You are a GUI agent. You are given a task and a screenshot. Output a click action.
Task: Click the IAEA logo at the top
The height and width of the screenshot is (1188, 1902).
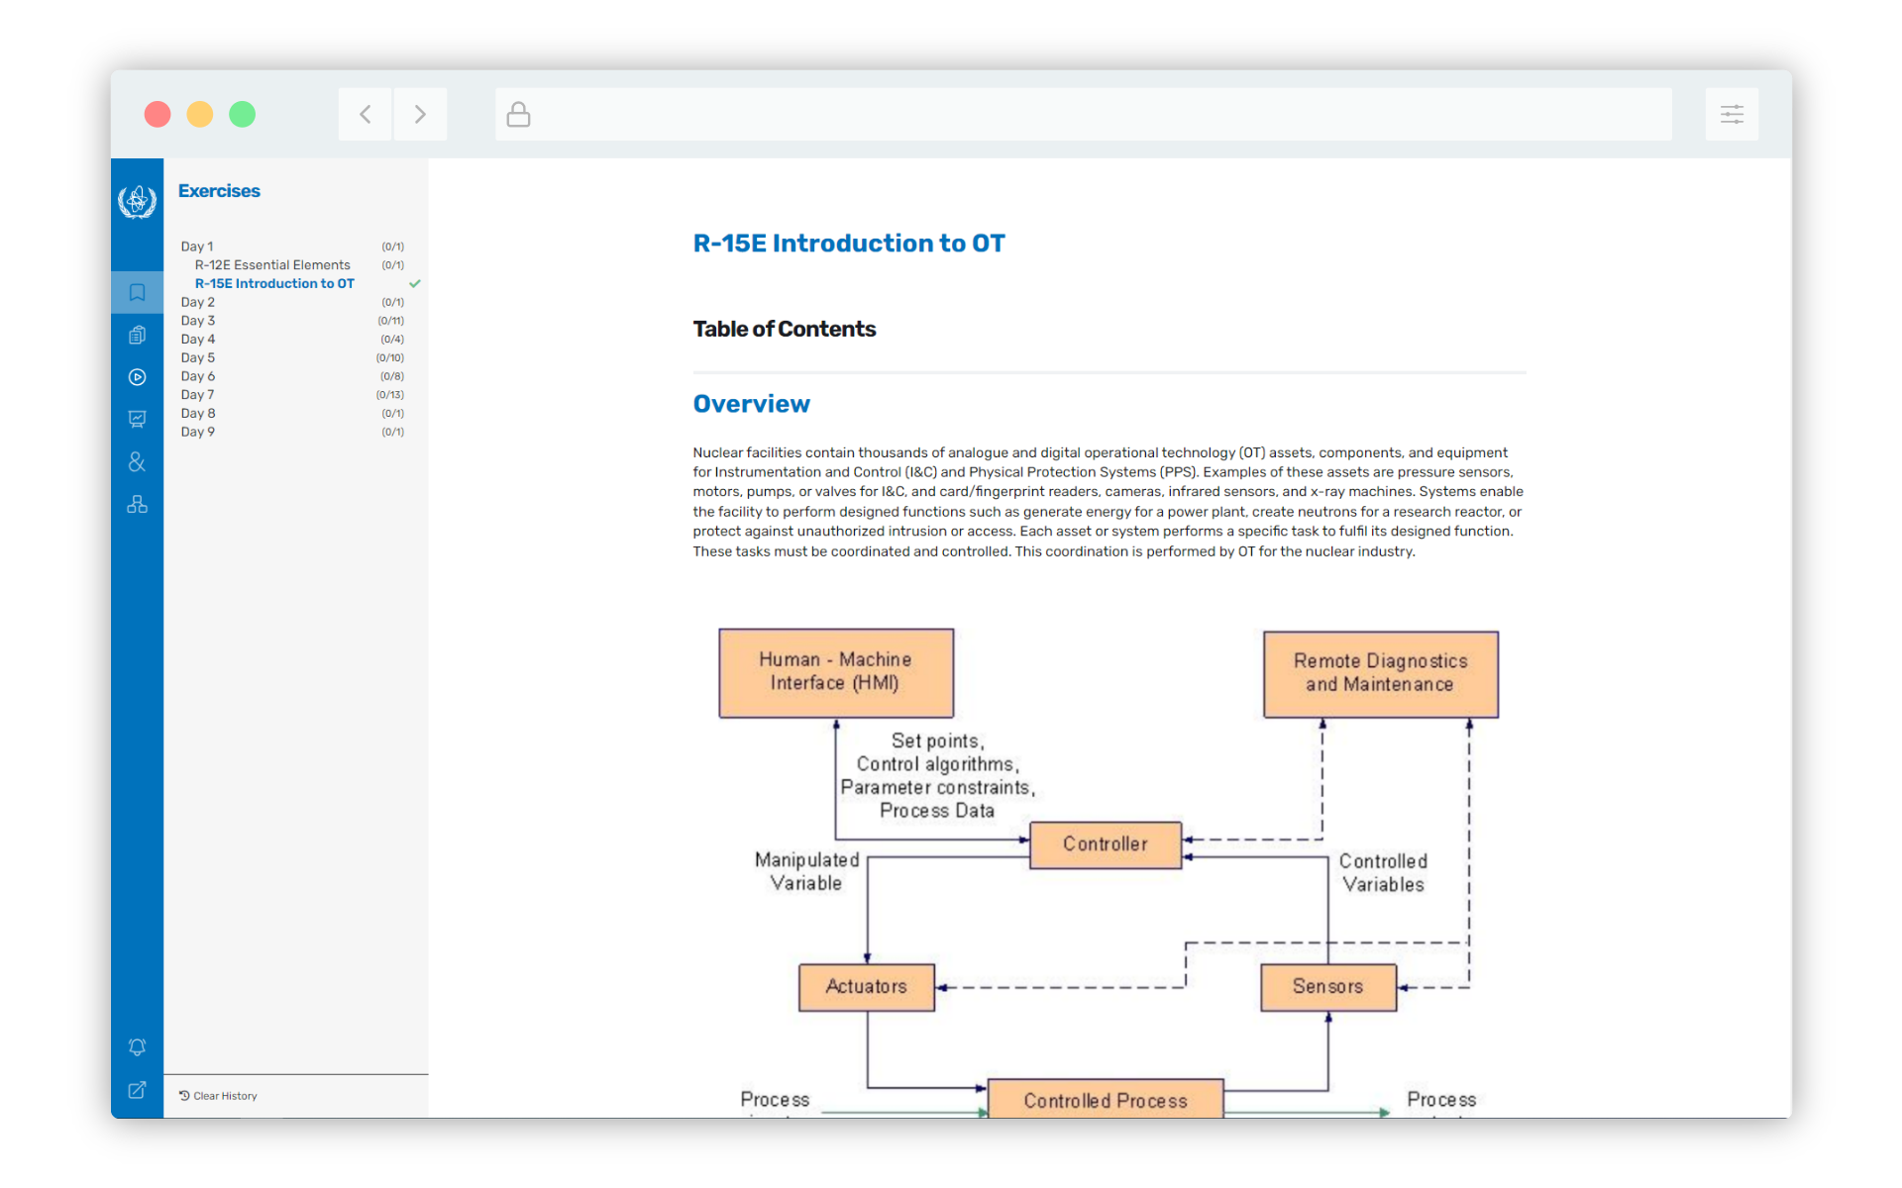137,201
